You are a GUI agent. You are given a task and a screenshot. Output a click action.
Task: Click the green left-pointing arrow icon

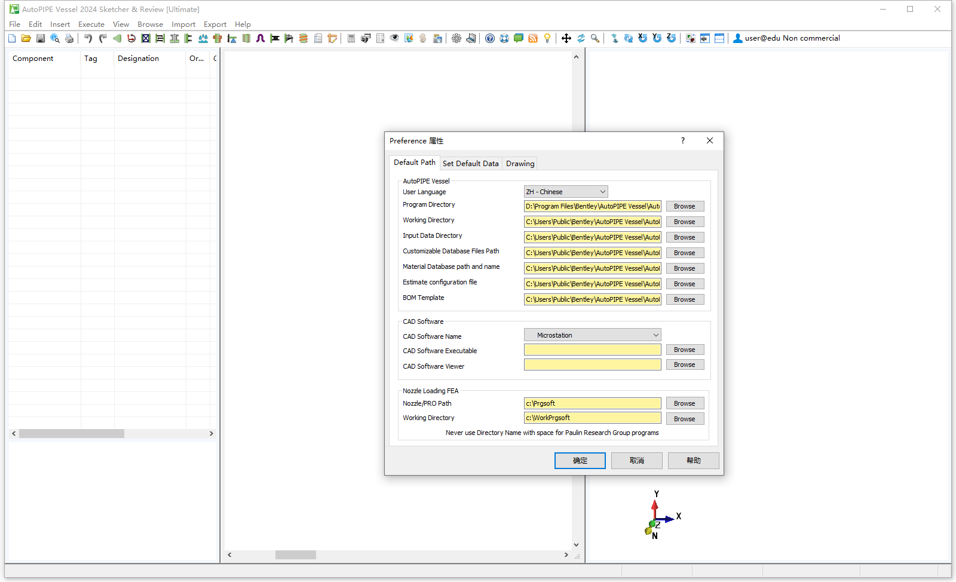117,38
